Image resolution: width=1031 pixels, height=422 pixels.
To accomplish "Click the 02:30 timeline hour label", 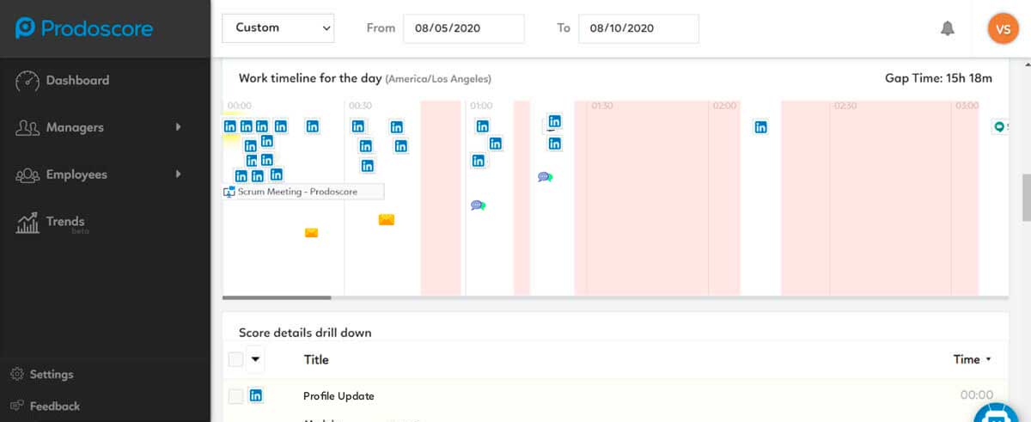I will click(845, 106).
